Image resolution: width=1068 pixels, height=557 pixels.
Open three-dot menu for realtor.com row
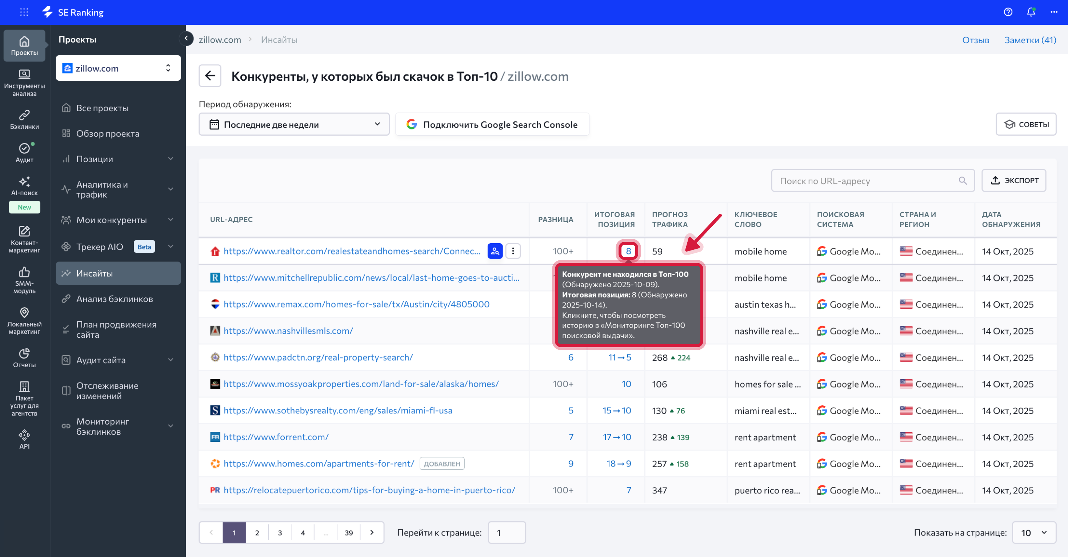tap(513, 251)
